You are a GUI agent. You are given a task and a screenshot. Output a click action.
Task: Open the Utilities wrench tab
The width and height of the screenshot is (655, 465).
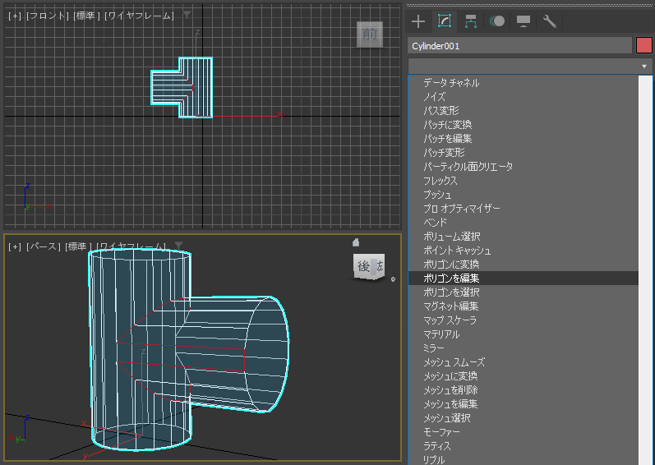(549, 21)
